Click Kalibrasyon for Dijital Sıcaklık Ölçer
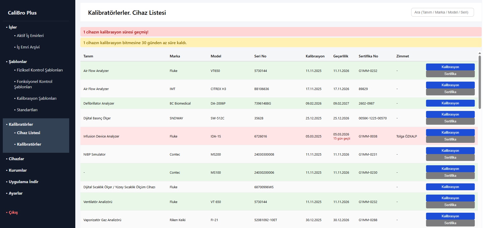This screenshot has height=228, width=487. (450, 187)
